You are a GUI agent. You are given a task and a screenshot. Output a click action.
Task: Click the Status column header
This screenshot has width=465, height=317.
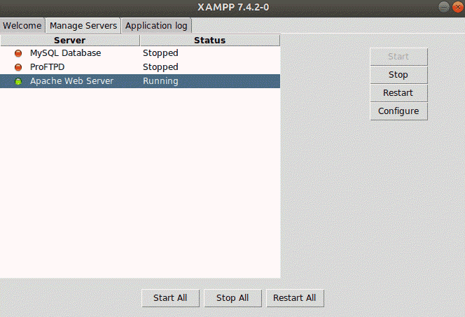coord(210,41)
